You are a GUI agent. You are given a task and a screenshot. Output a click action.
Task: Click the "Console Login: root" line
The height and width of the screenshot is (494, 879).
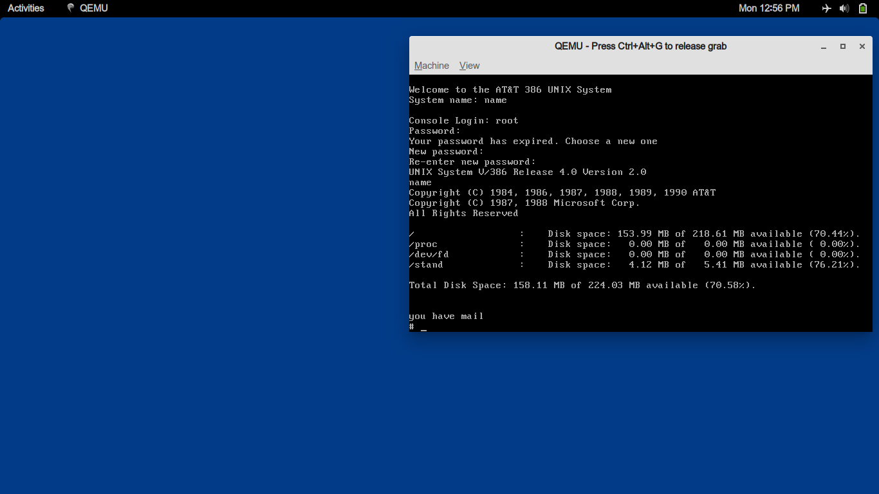463,120
